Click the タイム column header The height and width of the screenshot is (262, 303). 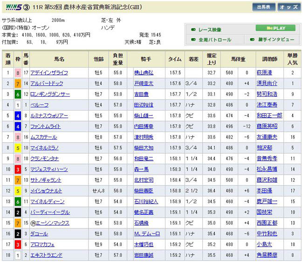point(175,60)
